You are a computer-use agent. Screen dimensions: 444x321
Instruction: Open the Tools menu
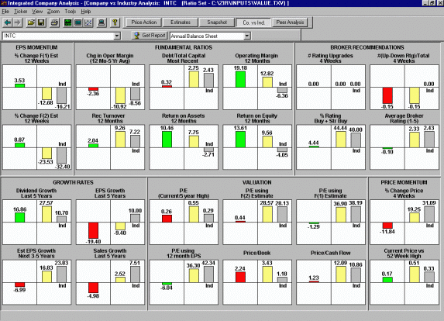pyautogui.click(x=71, y=12)
